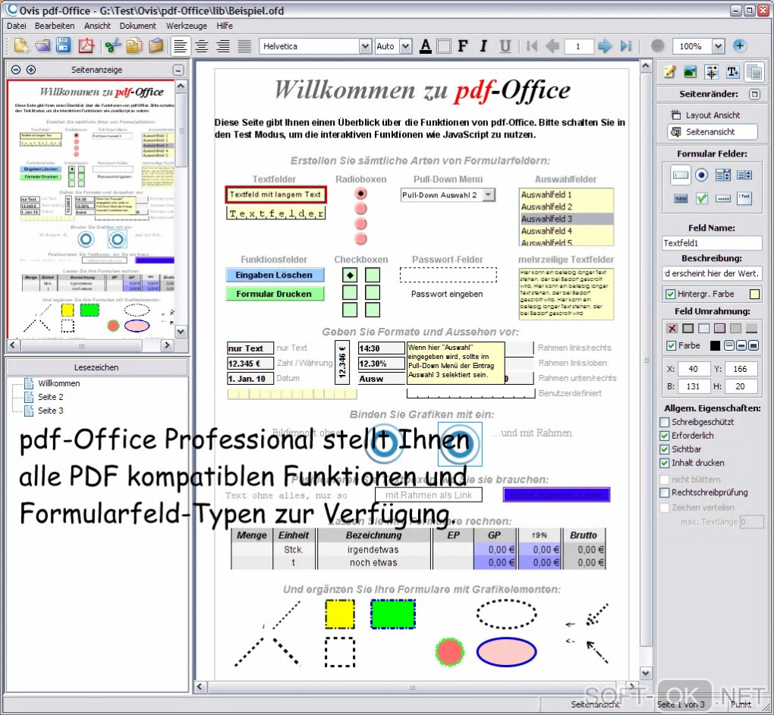Paste with the clipboard icon

(x=156, y=46)
